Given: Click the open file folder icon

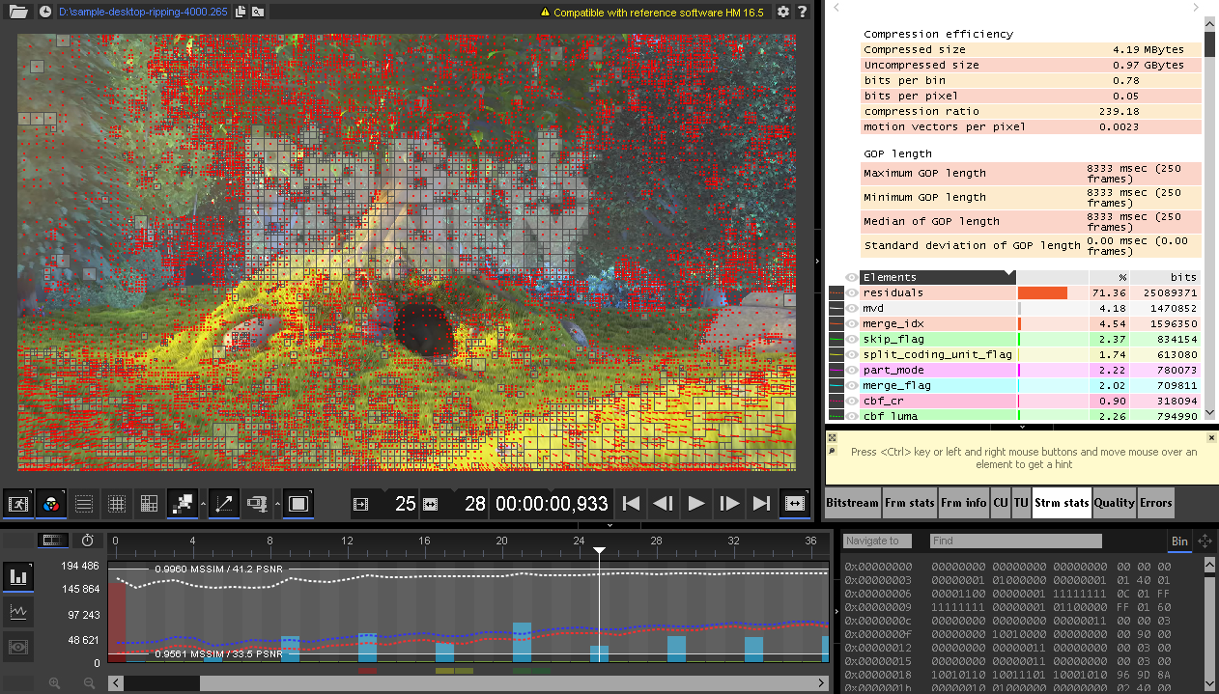Looking at the screenshot, I should coord(18,13).
